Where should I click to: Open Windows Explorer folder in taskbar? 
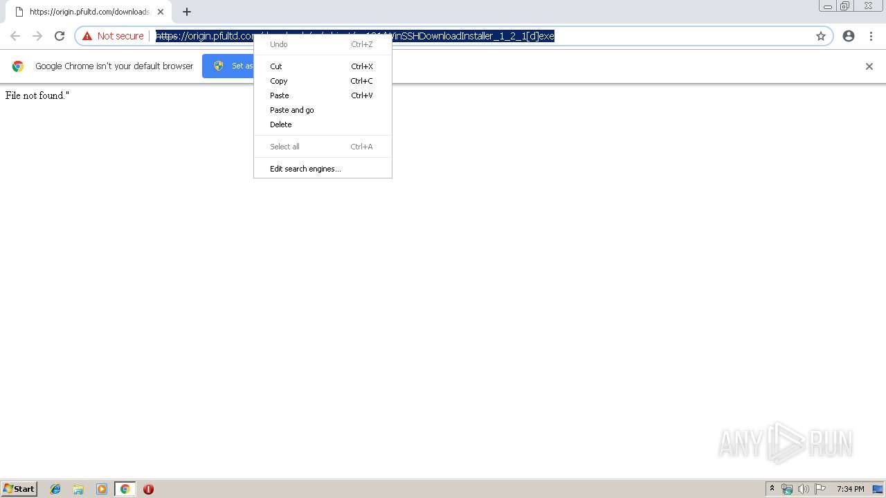[78, 489]
